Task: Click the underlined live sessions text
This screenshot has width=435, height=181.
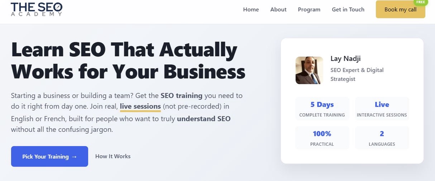Action: pyautogui.click(x=140, y=107)
